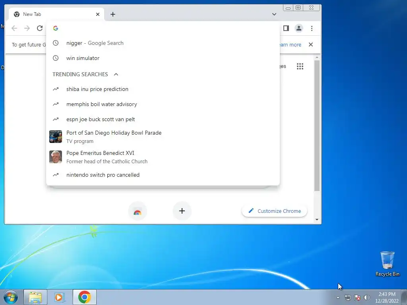Click the clock icon beside win simulator

coord(56,58)
